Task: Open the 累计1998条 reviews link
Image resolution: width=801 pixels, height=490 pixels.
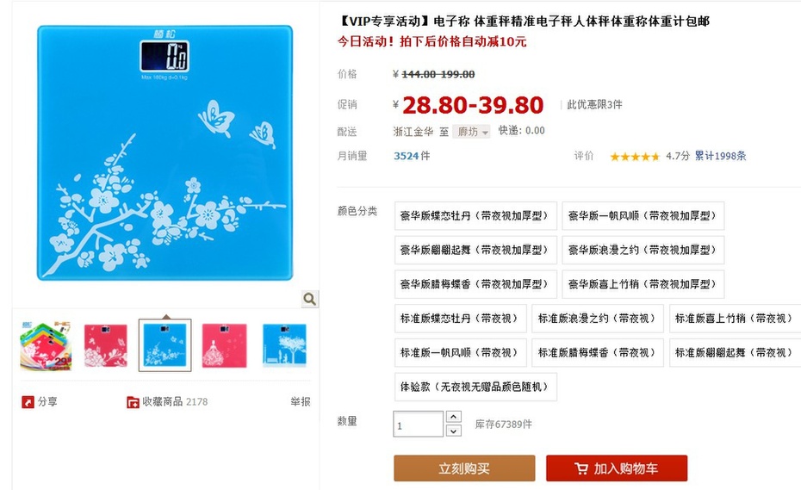Action: tap(720, 156)
